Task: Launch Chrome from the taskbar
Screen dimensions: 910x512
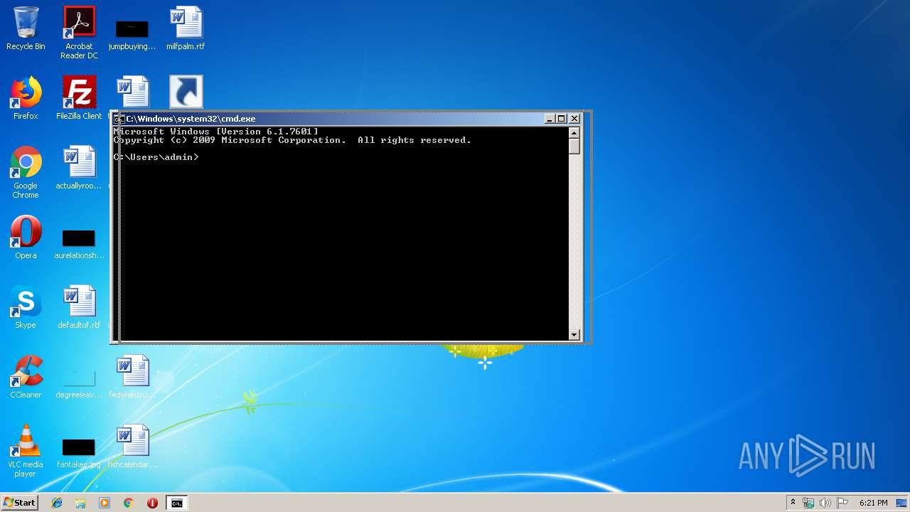Action: pos(128,503)
